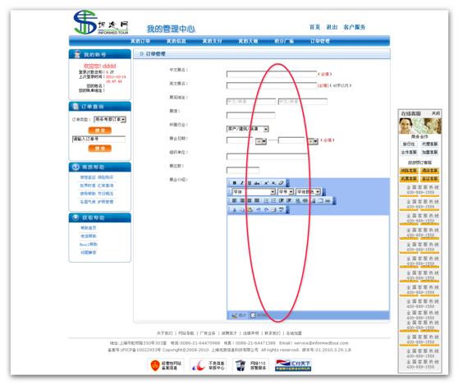Open the 订单管理 item in navigation bar

pos(320,41)
